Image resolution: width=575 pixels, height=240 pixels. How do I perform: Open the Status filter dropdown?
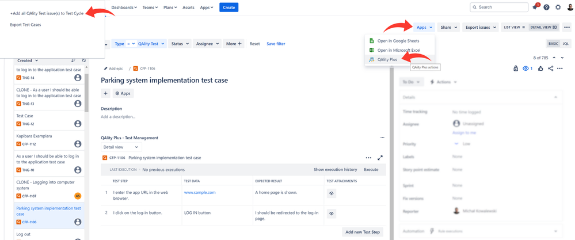click(180, 44)
